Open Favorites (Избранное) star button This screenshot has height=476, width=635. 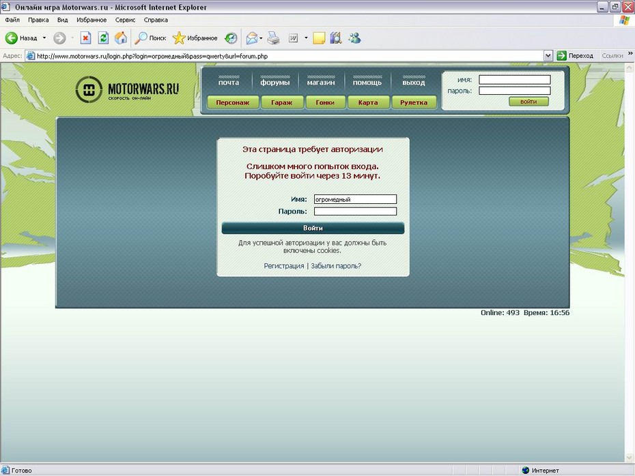[x=195, y=38]
